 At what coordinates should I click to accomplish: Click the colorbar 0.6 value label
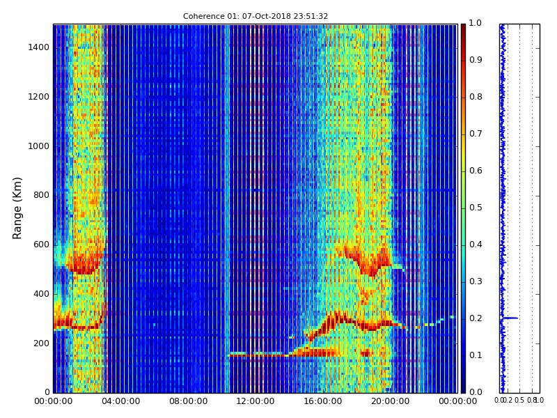tap(476, 171)
